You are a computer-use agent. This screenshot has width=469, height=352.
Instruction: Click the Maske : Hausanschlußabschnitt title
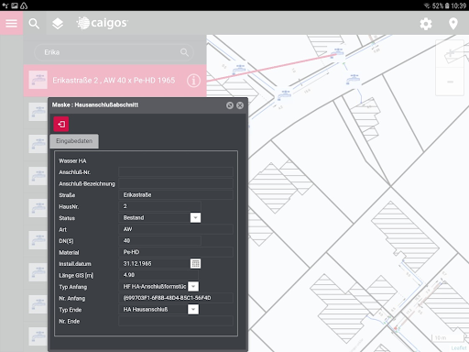click(95, 105)
